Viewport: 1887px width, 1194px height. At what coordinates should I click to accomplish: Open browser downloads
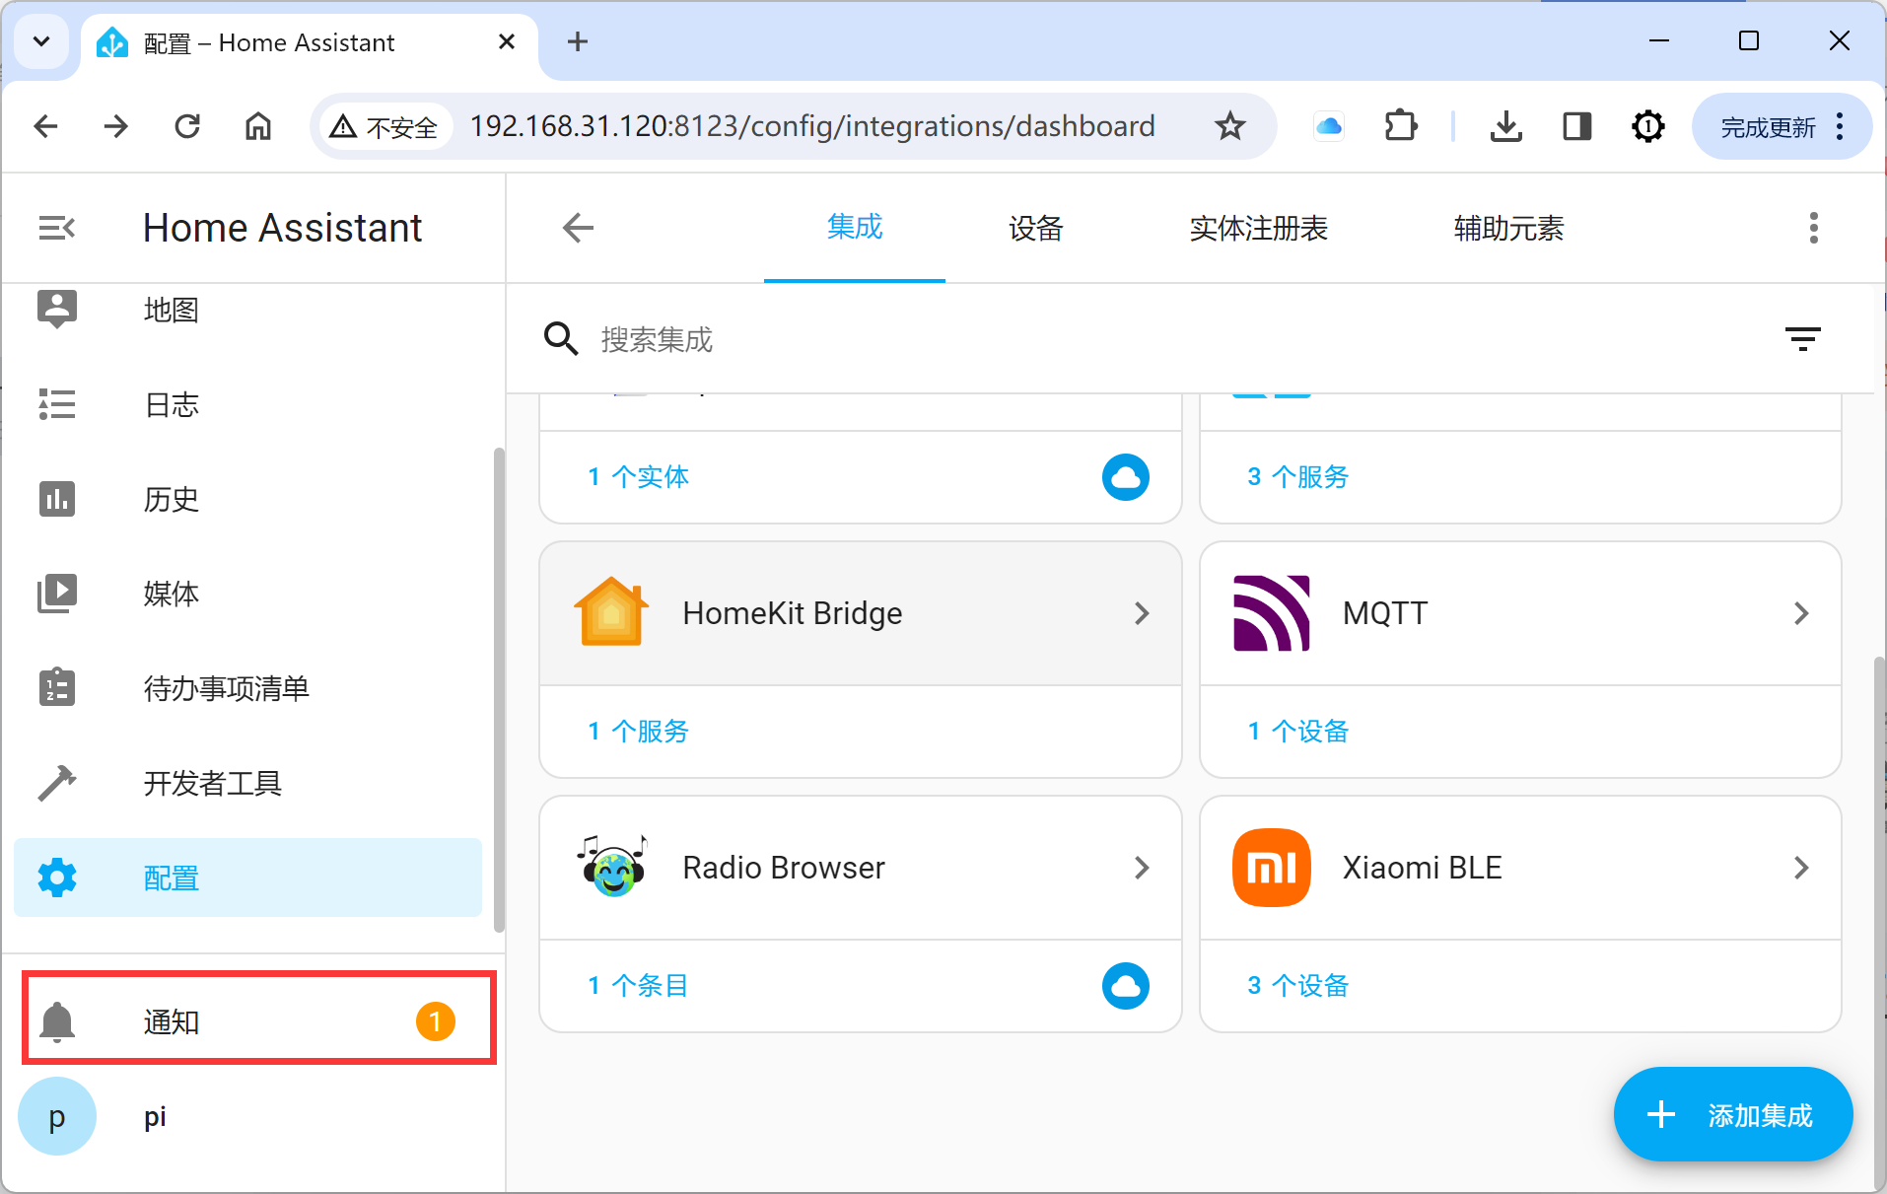1505,126
